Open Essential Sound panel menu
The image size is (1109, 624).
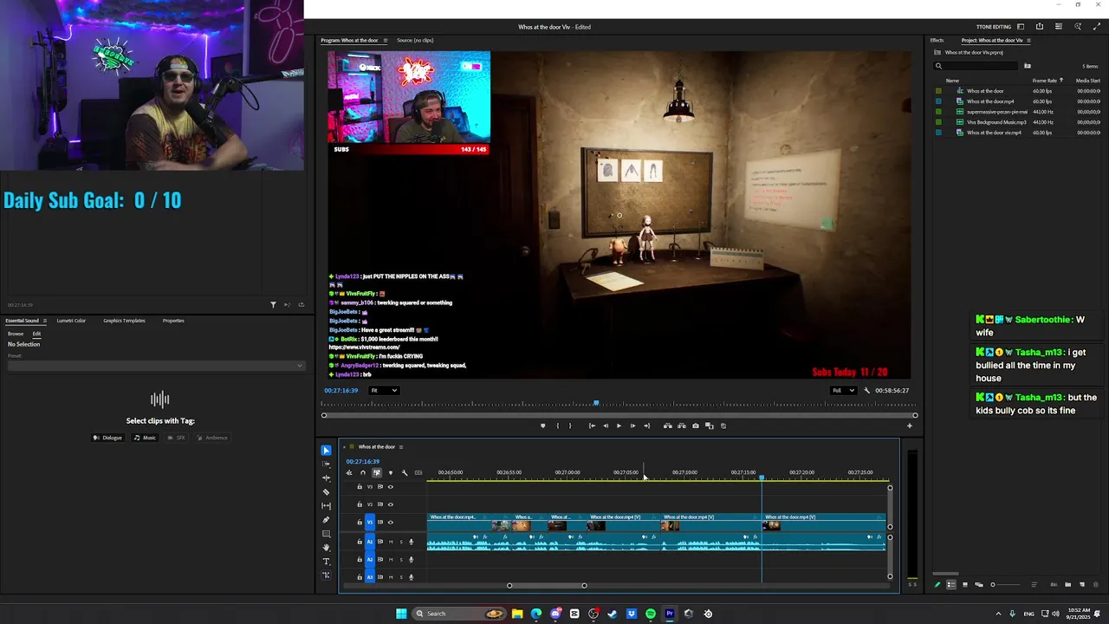pyautogui.click(x=45, y=321)
